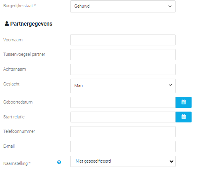This screenshot has width=204, height=173.
Task: Open the Burgerlijke staat dropdown showing Gehuwd
Action: tap(123, 6)
